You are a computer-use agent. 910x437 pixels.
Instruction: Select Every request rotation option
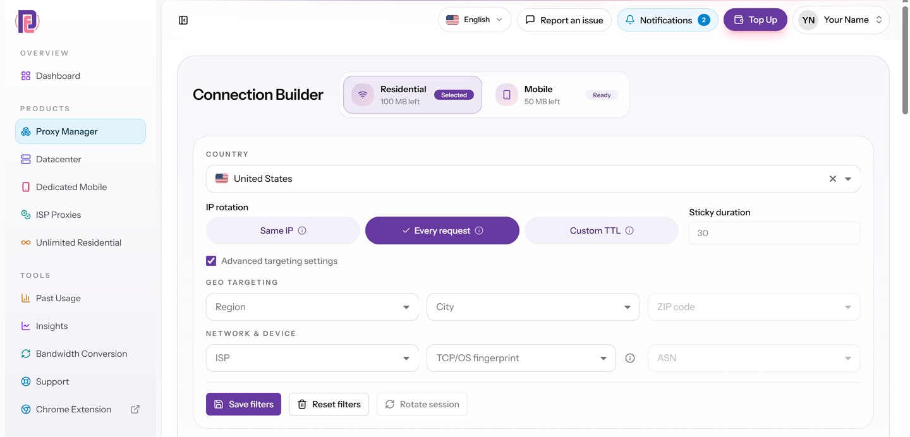click(x=442, y=230)
